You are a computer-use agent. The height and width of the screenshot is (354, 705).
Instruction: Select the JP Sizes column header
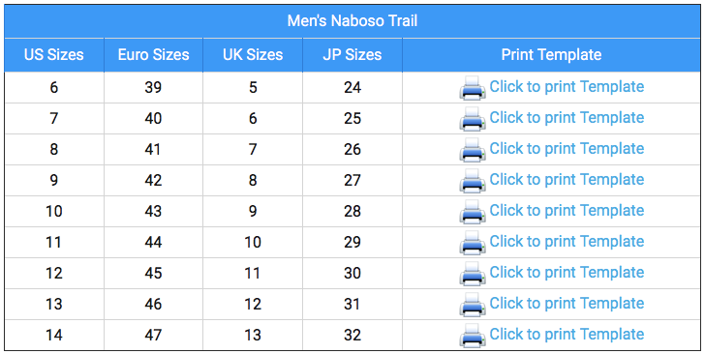point(352,55)
